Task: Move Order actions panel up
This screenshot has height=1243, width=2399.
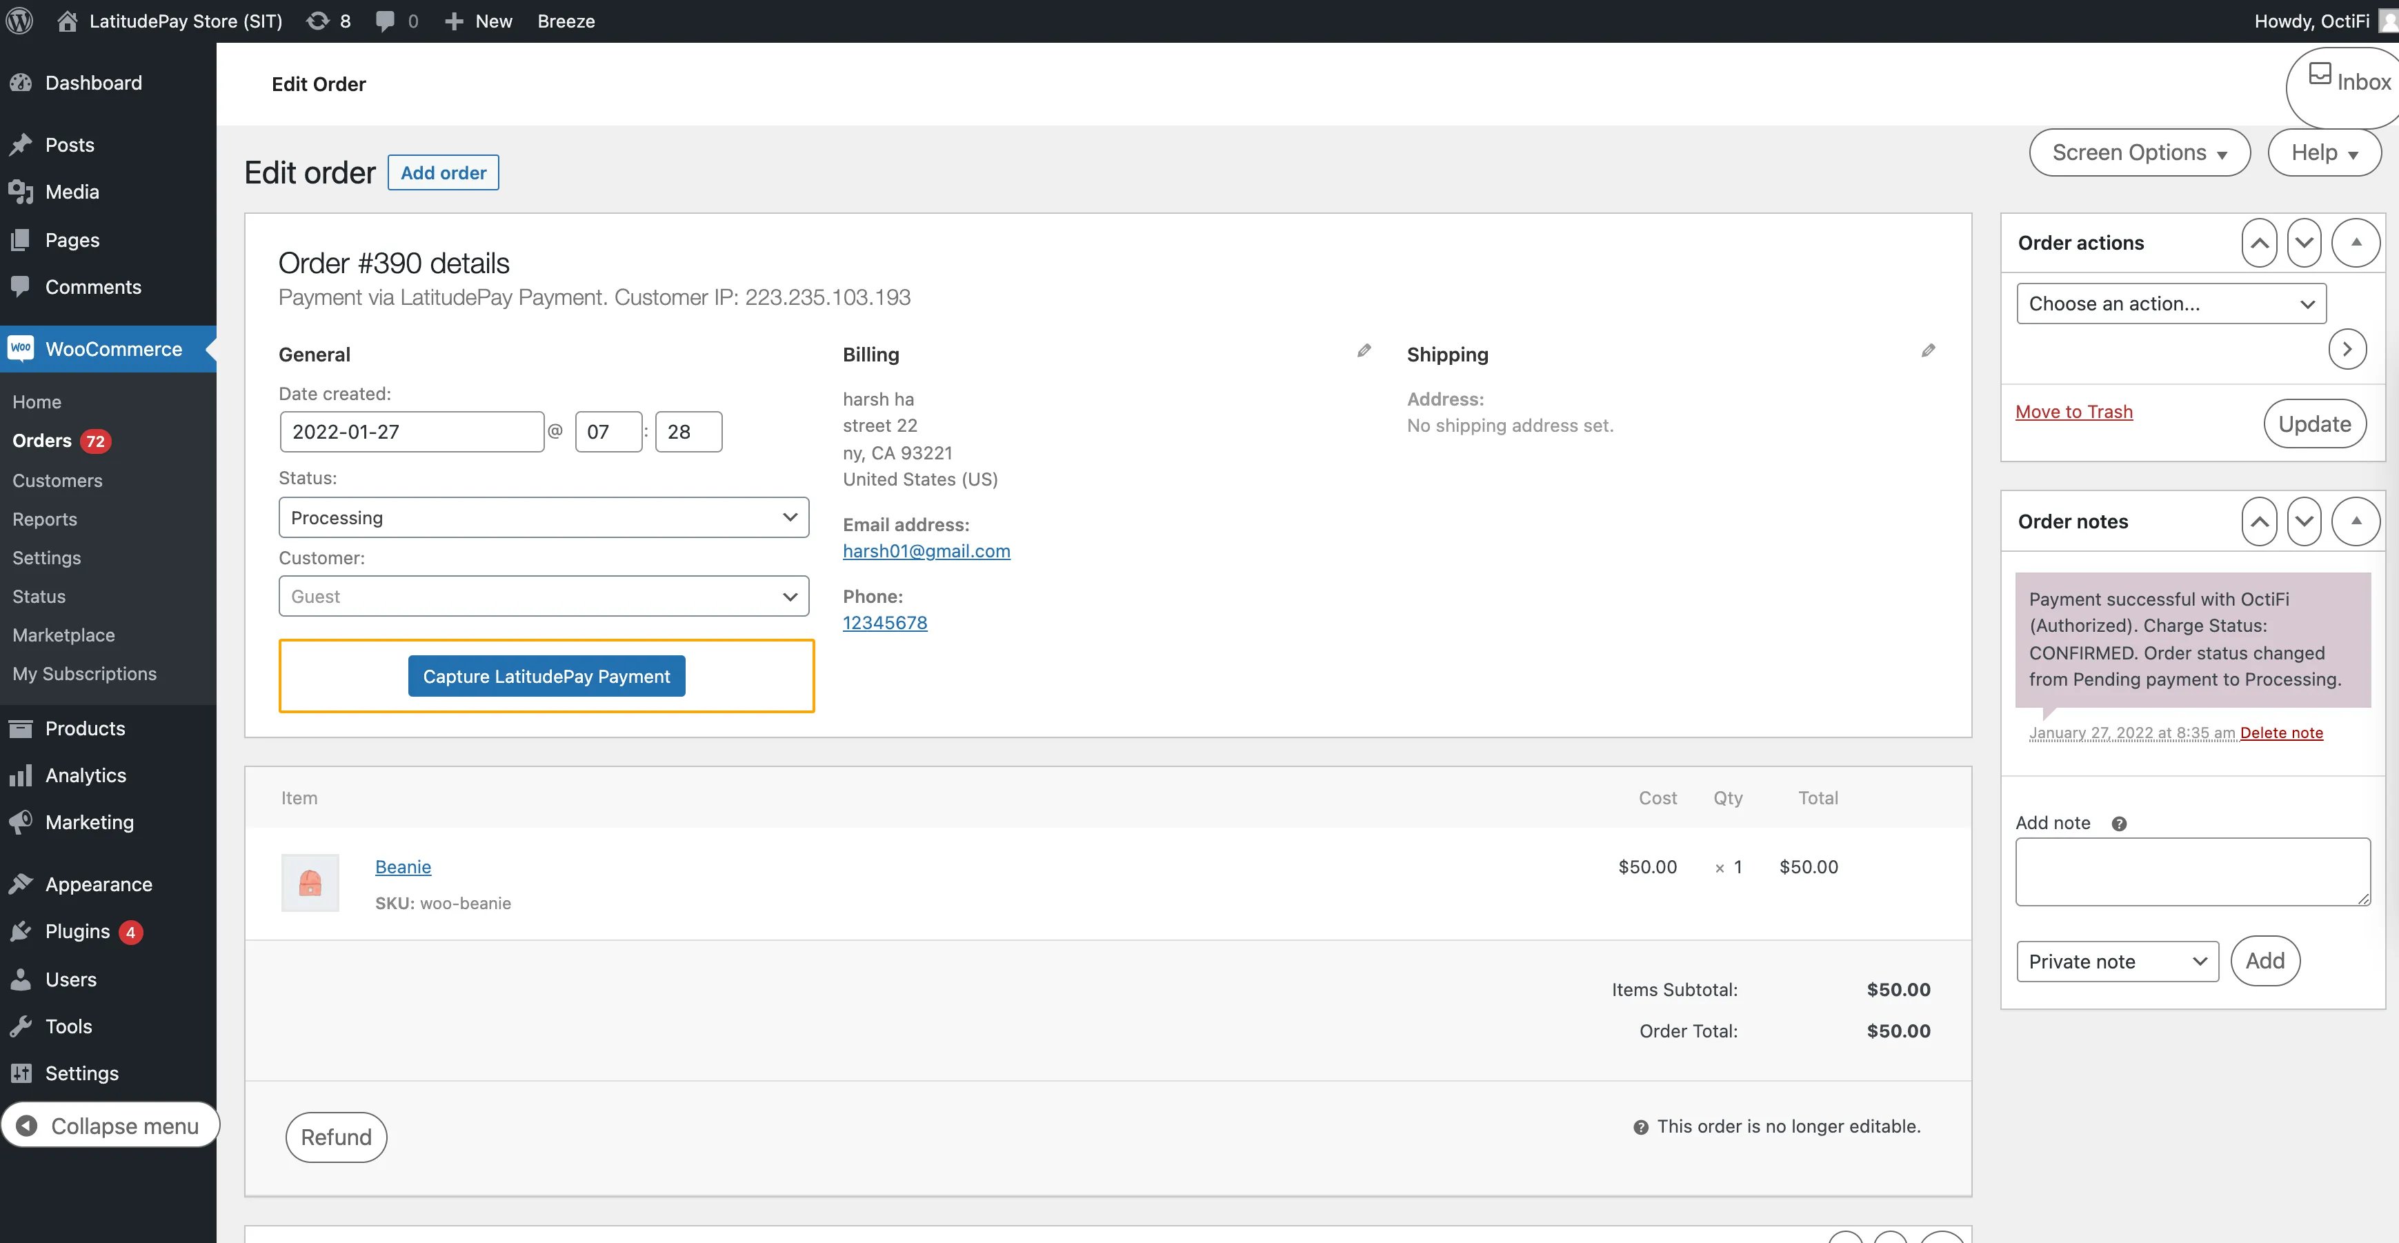Action: pyautogui.click(x=2259, y=242)
